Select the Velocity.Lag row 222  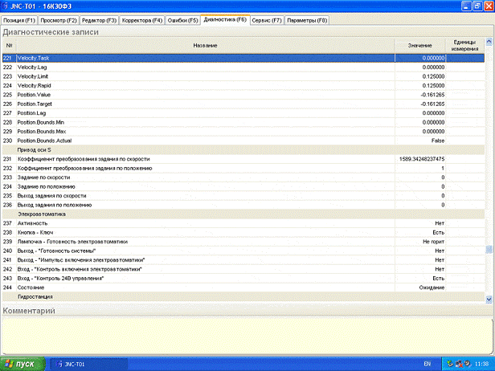(205, 67)
